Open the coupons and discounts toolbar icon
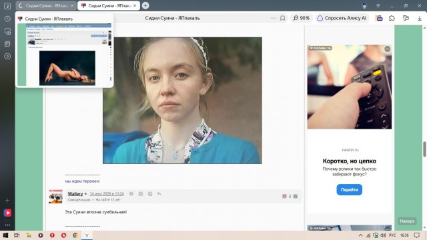The height and width of the screenshot is (240, 427). pyautogui.click(x=379, y=18)
